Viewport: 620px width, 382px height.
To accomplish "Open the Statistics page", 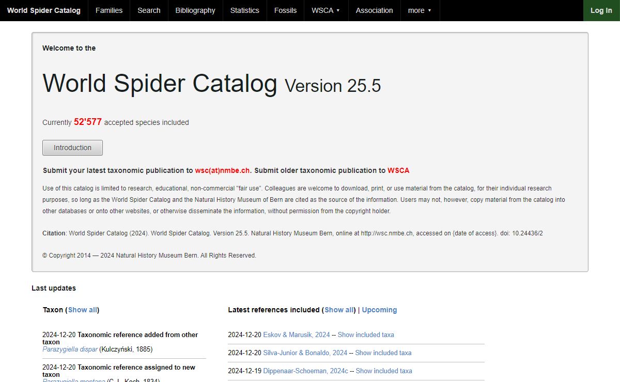I will pyautogui.click(x=244, y=10).
